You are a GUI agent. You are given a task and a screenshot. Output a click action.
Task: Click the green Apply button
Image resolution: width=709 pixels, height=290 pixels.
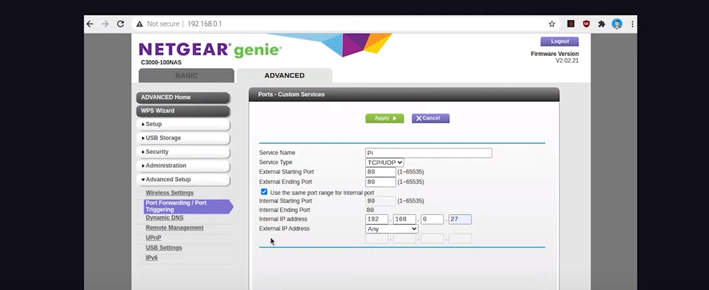385,118
